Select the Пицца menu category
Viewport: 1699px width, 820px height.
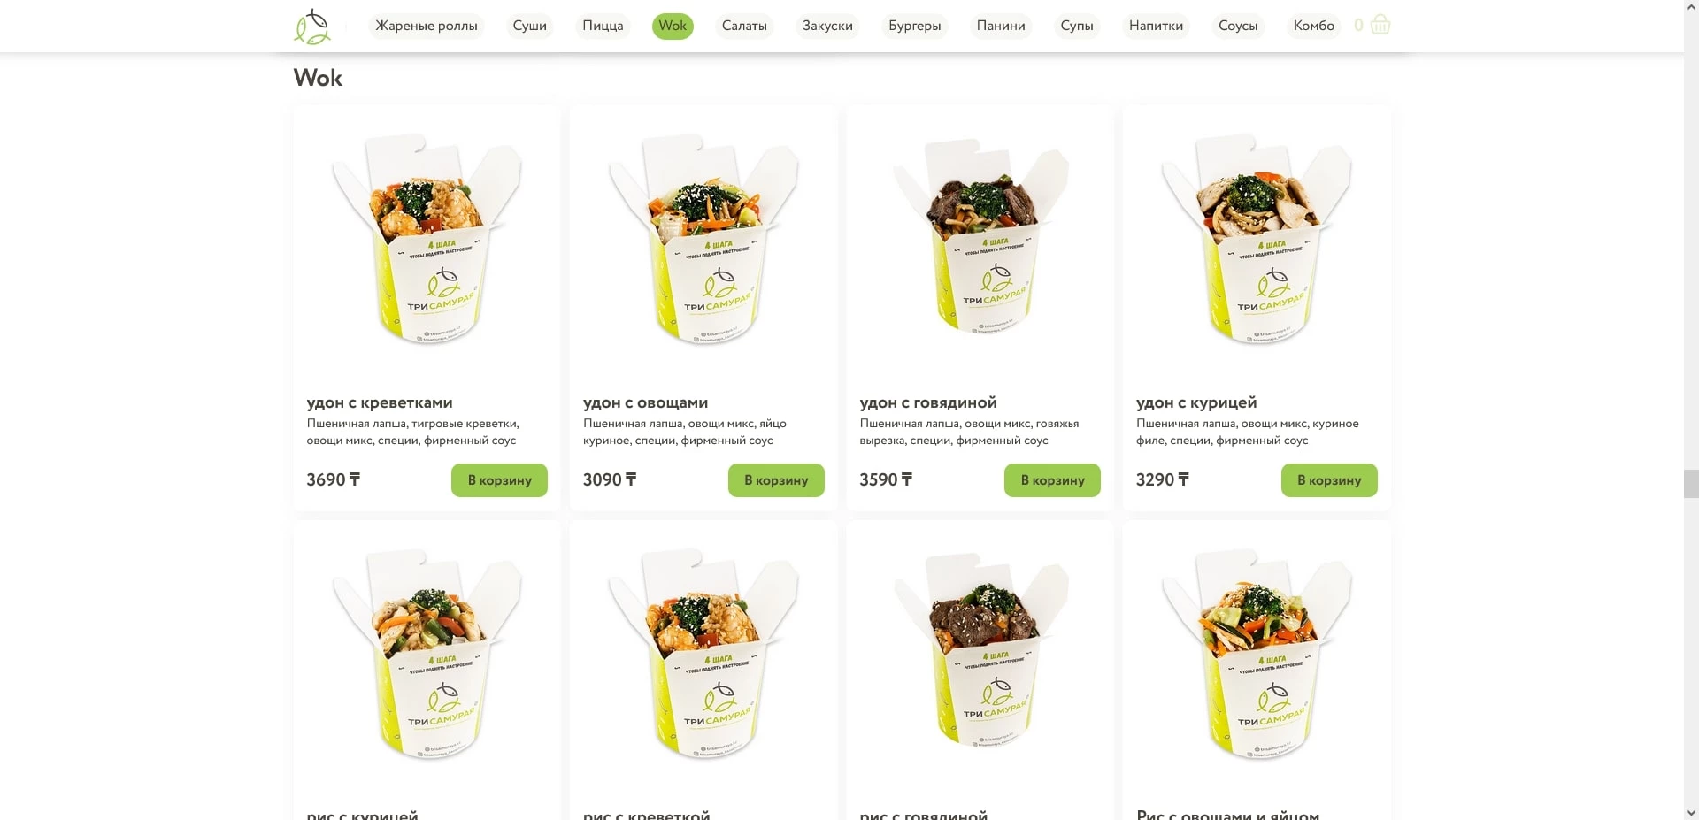click(603, 26)
